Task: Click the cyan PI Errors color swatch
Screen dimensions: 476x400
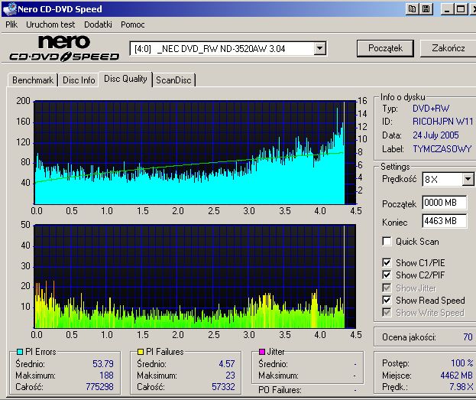Action: (20, 352)
